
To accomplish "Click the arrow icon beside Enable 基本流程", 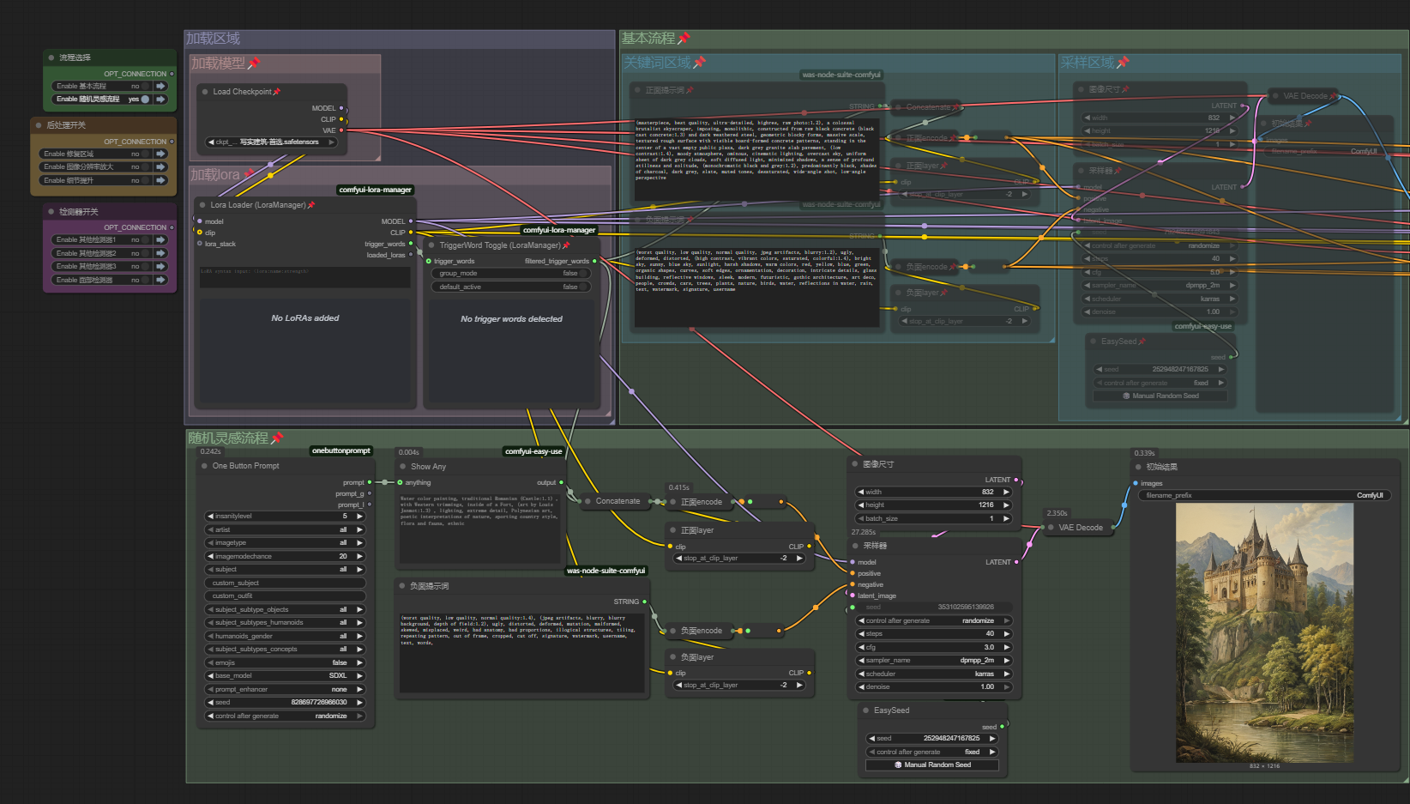I will pos(160,86).
